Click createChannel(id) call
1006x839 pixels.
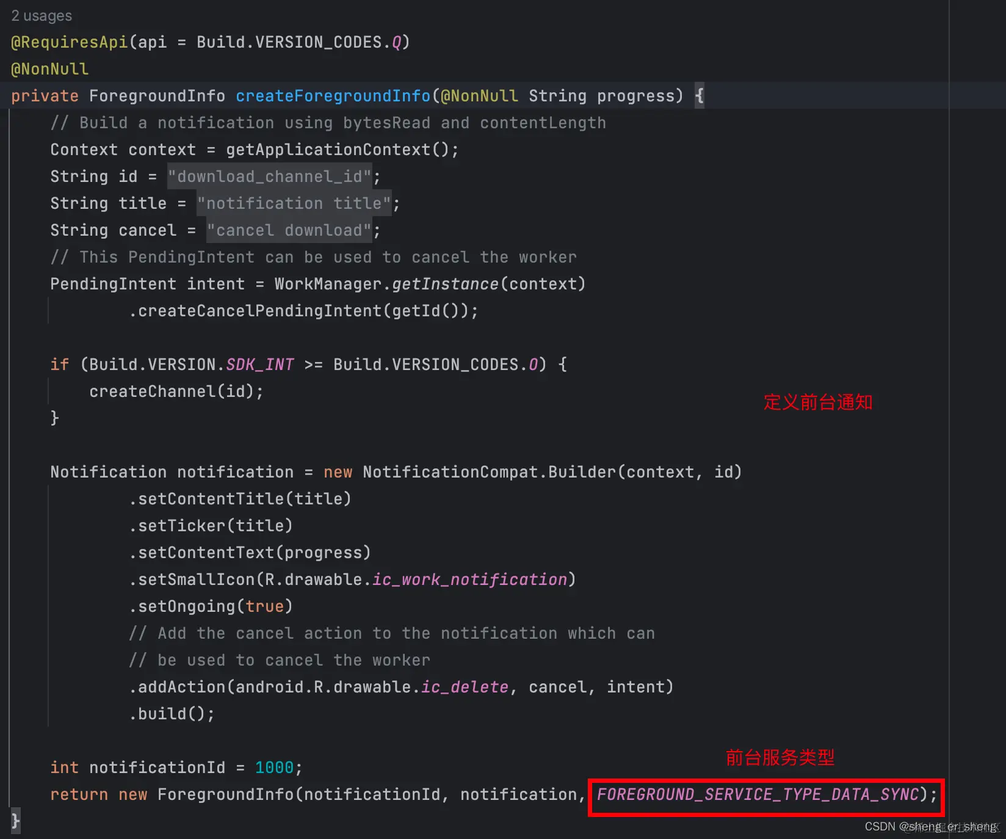tap(172, 391)
